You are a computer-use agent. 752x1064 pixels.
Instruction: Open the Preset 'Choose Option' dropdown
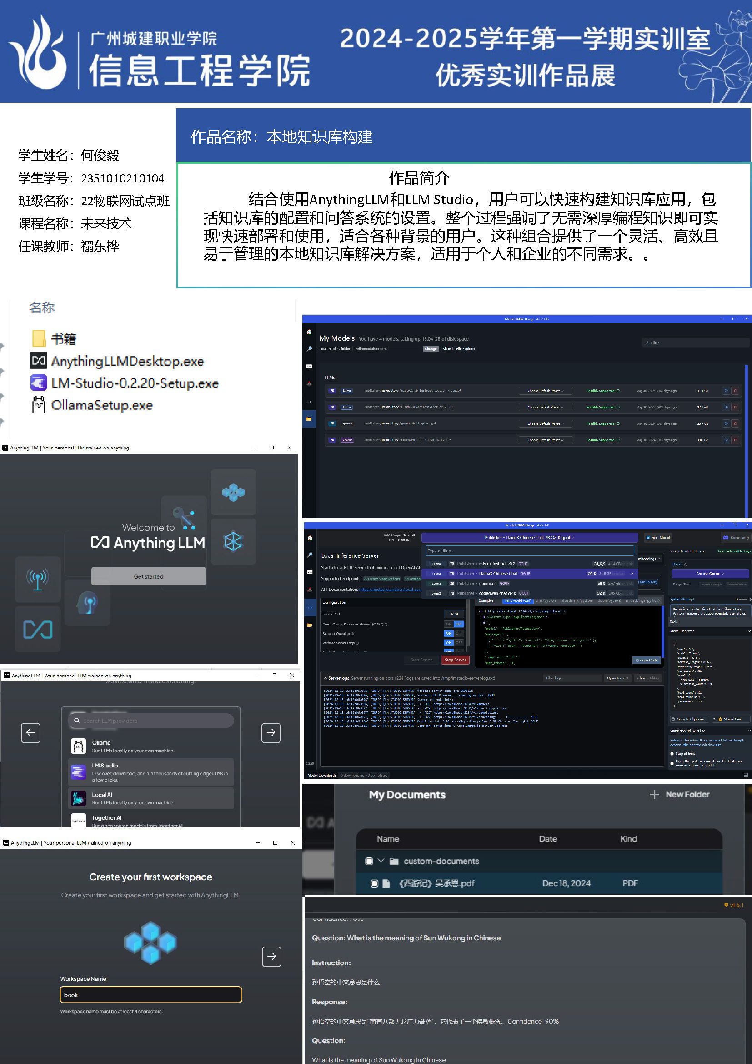coord(709,573)
